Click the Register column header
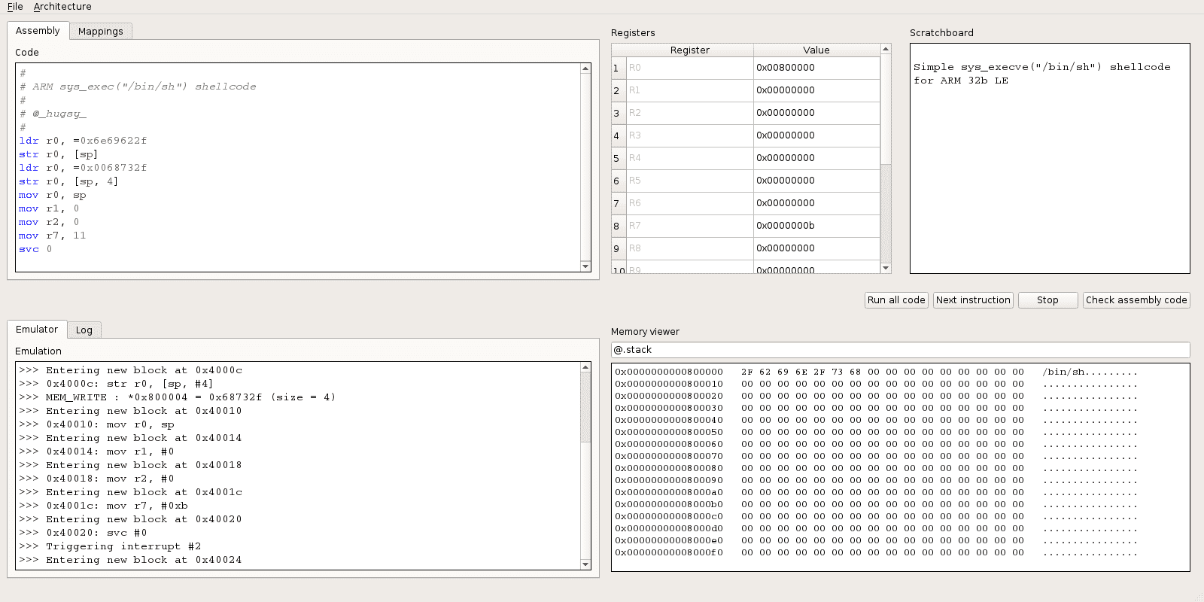Screen dimensions: 1204x602 coord(689,50)
